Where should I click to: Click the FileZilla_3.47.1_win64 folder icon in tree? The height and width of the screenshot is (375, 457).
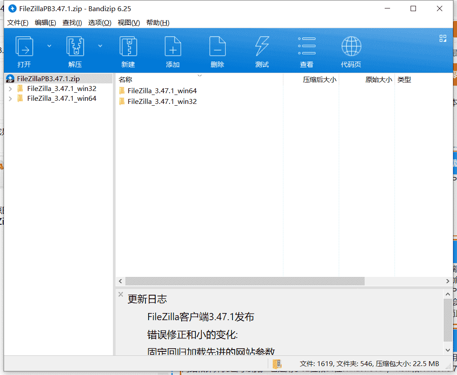coord(20,99)
